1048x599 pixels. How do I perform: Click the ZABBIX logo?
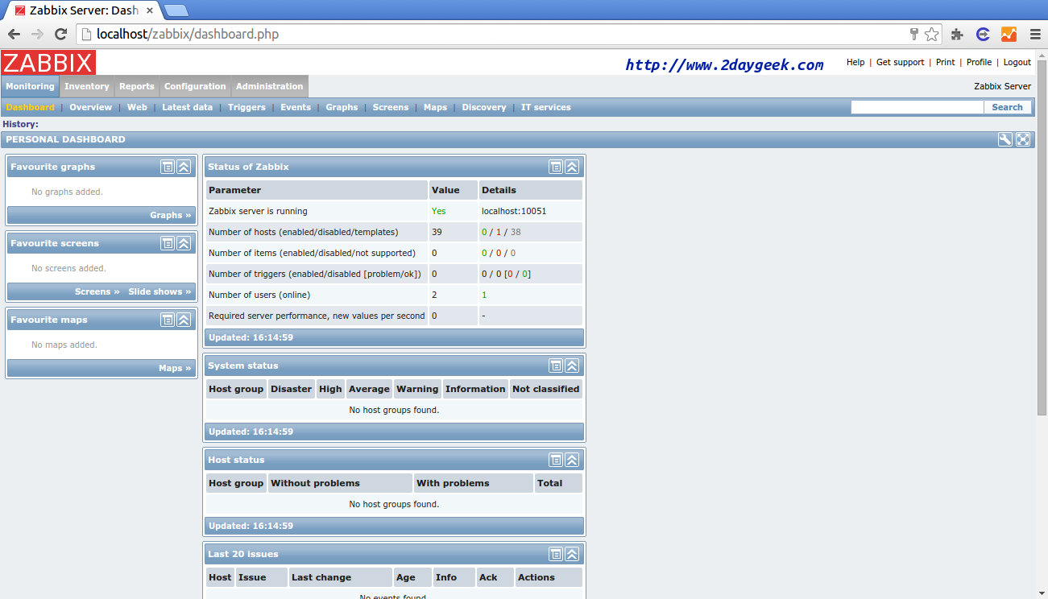tap(48, 62)
